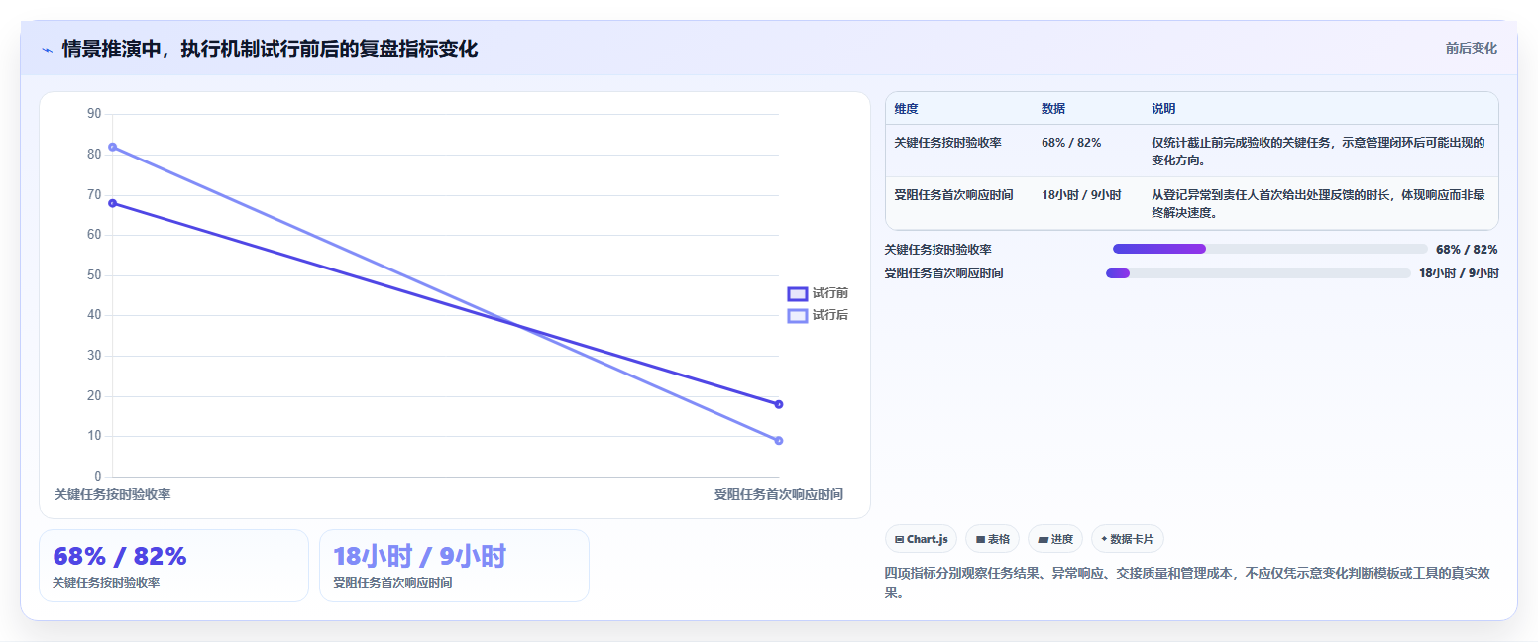The height and width of the screenshot is (642, 1538).
Task: Click progress label 关键任务按时验收率
Action: (x=938, y=250)
